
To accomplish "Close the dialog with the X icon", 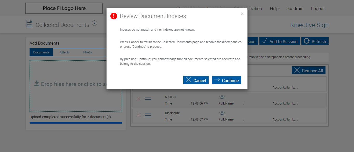I will 242,14.
